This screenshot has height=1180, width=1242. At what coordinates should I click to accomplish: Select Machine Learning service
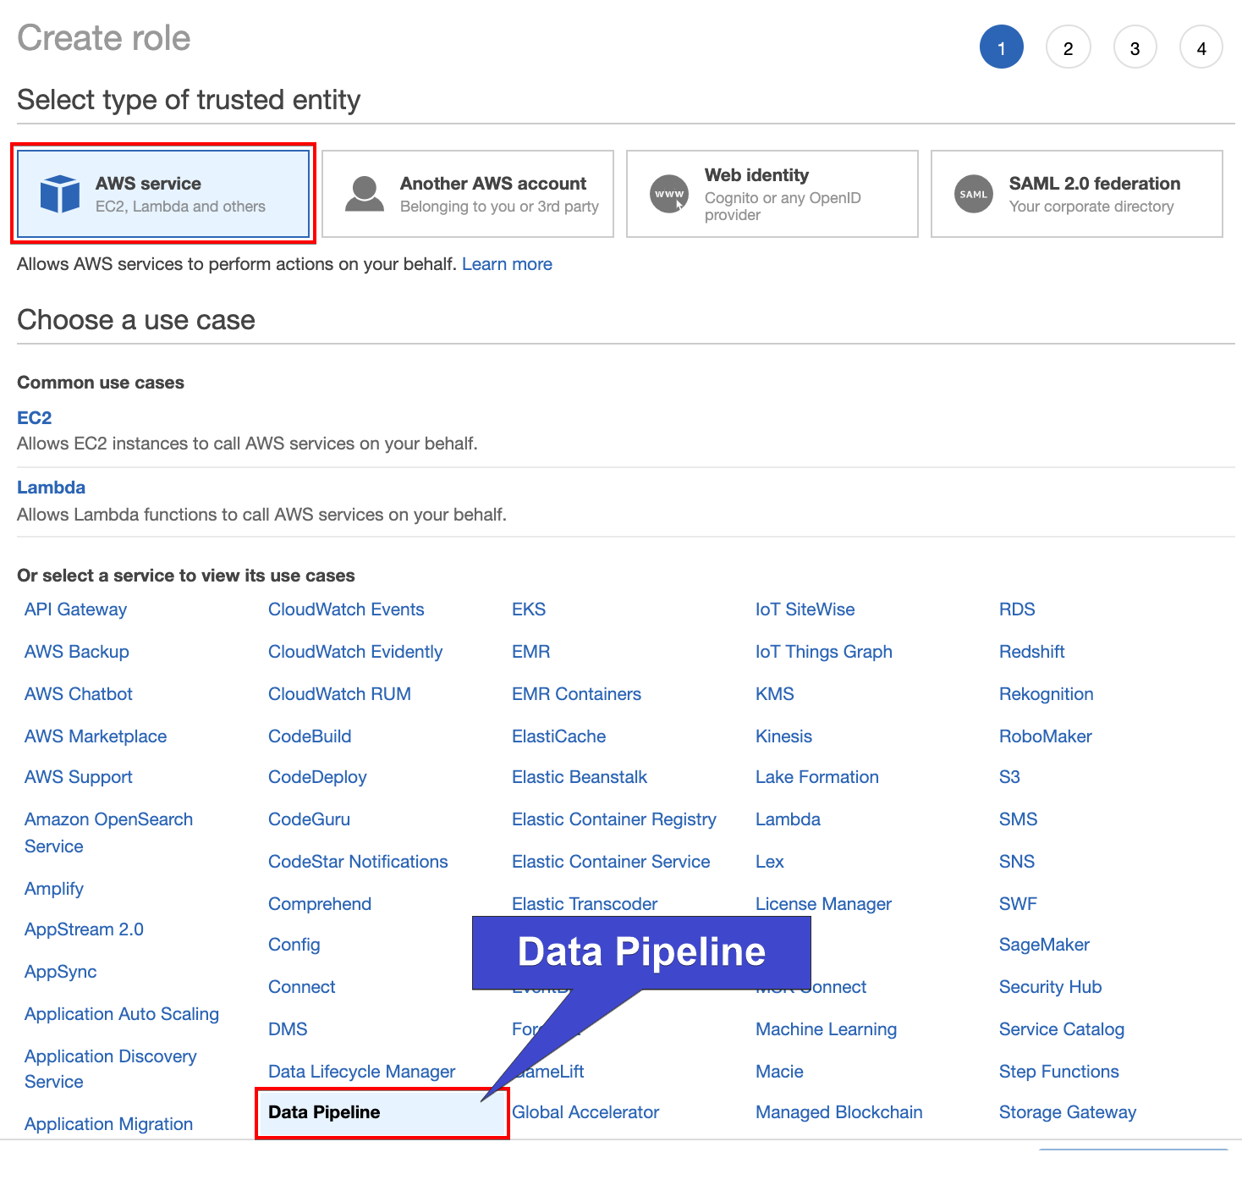pyautogui.click(x=826, y=1029)
